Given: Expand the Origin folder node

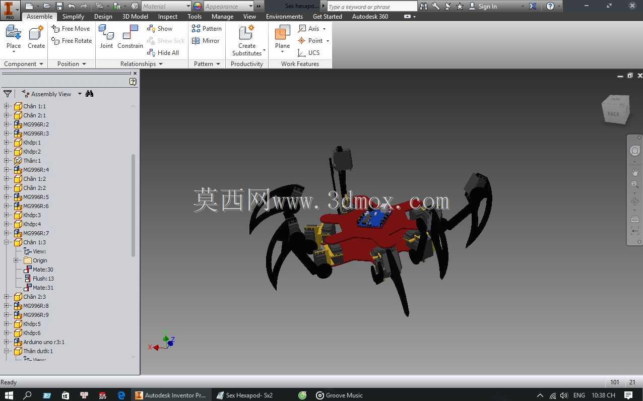Looking at the screenshot, I should coord(16,260).
